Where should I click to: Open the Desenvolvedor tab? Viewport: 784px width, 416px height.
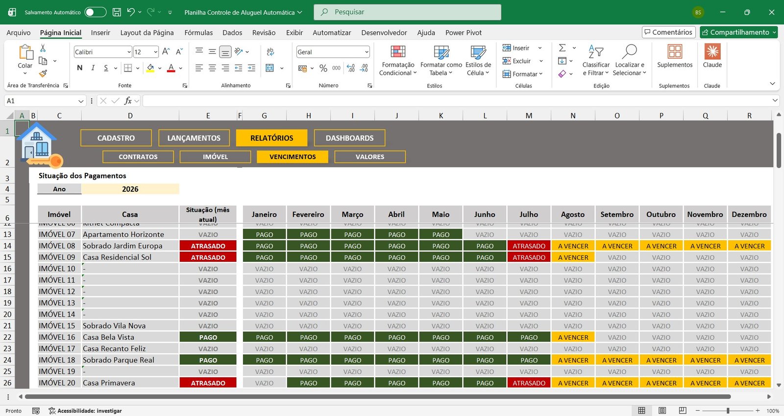(x=384, y=32)
